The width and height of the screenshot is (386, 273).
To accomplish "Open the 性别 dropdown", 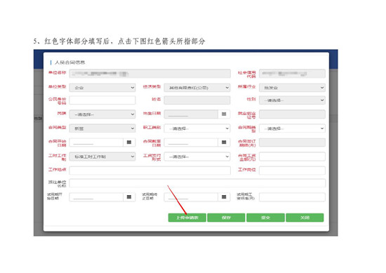I will (292, 100).
